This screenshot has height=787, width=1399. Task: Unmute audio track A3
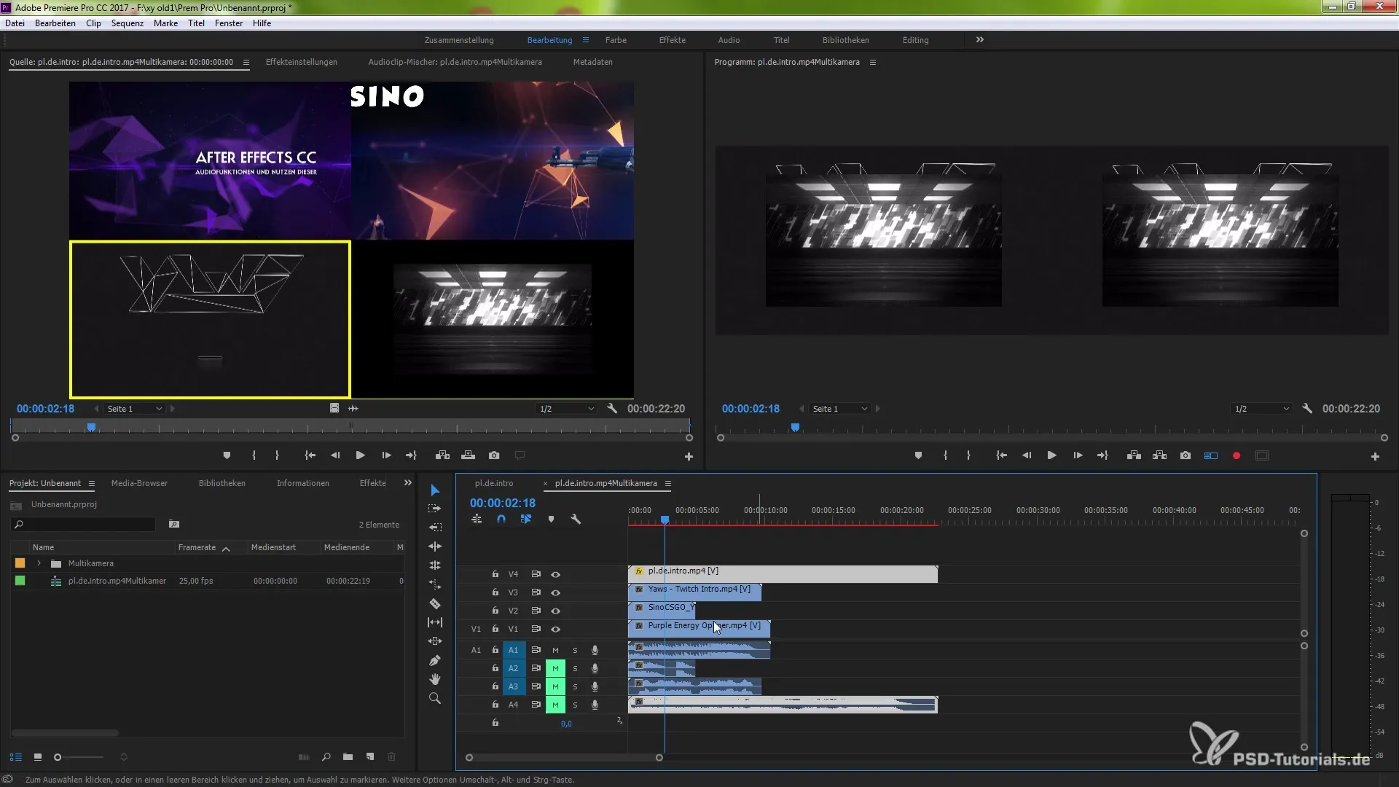coord(555,686)
